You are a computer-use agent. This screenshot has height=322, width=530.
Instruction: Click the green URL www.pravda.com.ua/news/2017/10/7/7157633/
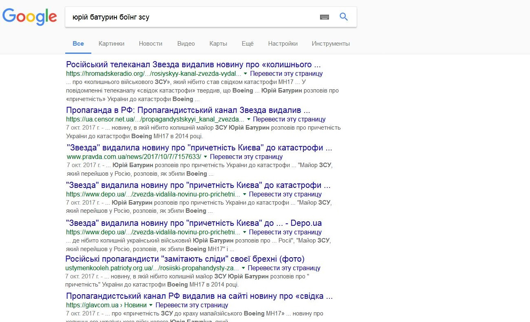click(x=134, y=157)
